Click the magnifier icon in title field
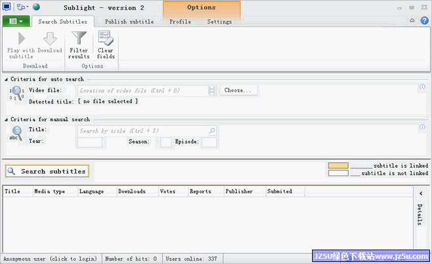 tap(212, 131)
